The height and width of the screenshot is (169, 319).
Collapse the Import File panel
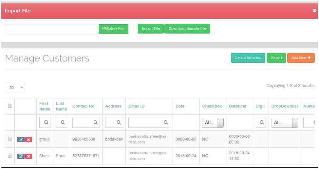click(x=315, y=11)
